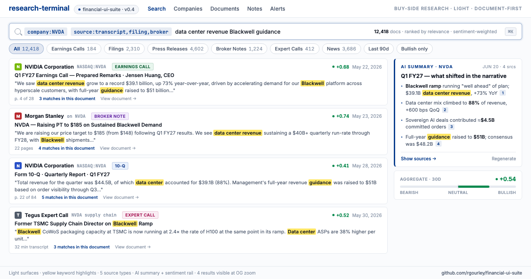The image size is (531, 279).
Task: Toggle the All 12,418 filter chip
Action: pyautogui.click(x=26, y=49)
